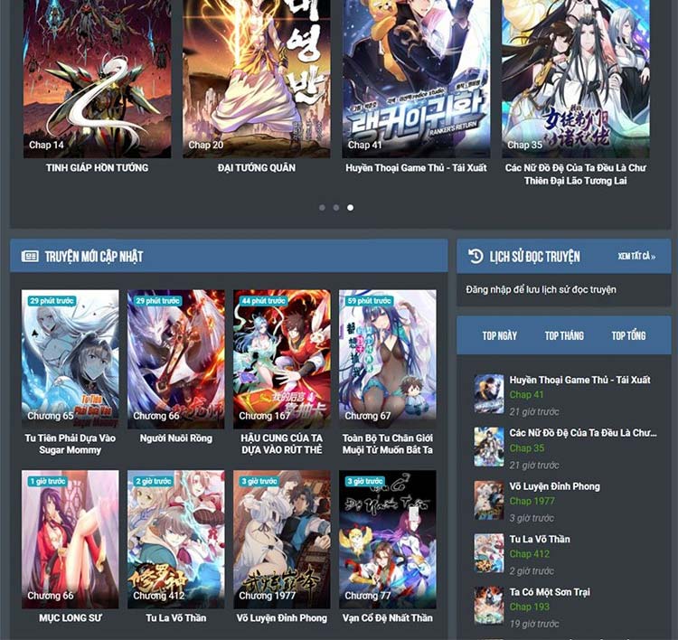This screenshot has height=640, width=678.
Task: Click the history clock icon near Lịch Sử Đọc Truyện
Action: [476, 256]
